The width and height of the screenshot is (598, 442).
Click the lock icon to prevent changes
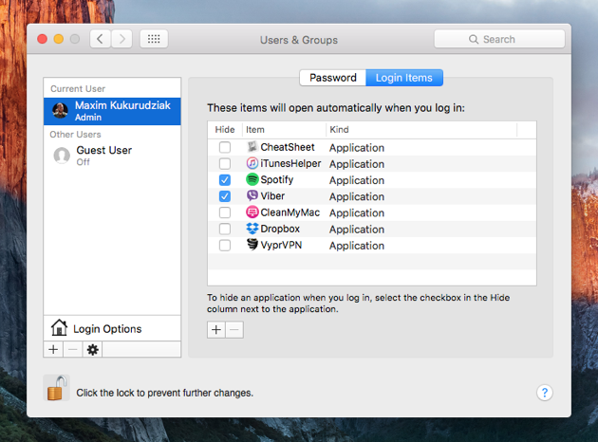click(x=56, y=388)
